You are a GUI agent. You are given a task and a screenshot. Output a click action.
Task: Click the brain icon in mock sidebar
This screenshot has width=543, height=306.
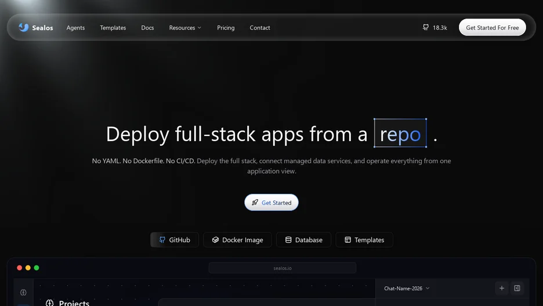point(23,293)
